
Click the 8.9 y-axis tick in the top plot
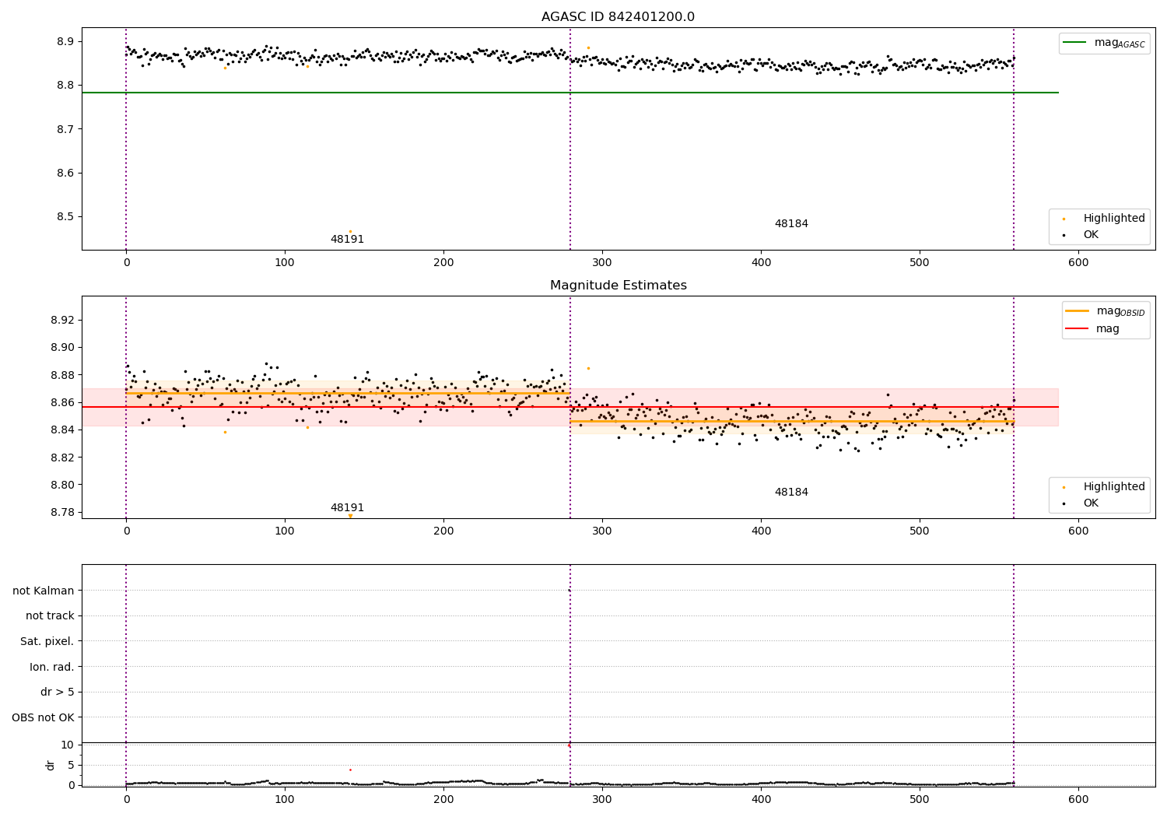pyautogui.click(x=65, y=41)
